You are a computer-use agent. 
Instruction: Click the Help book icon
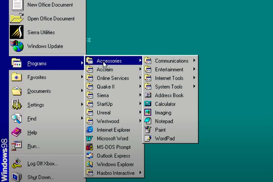pyautogui.click(x=16, y=132)
